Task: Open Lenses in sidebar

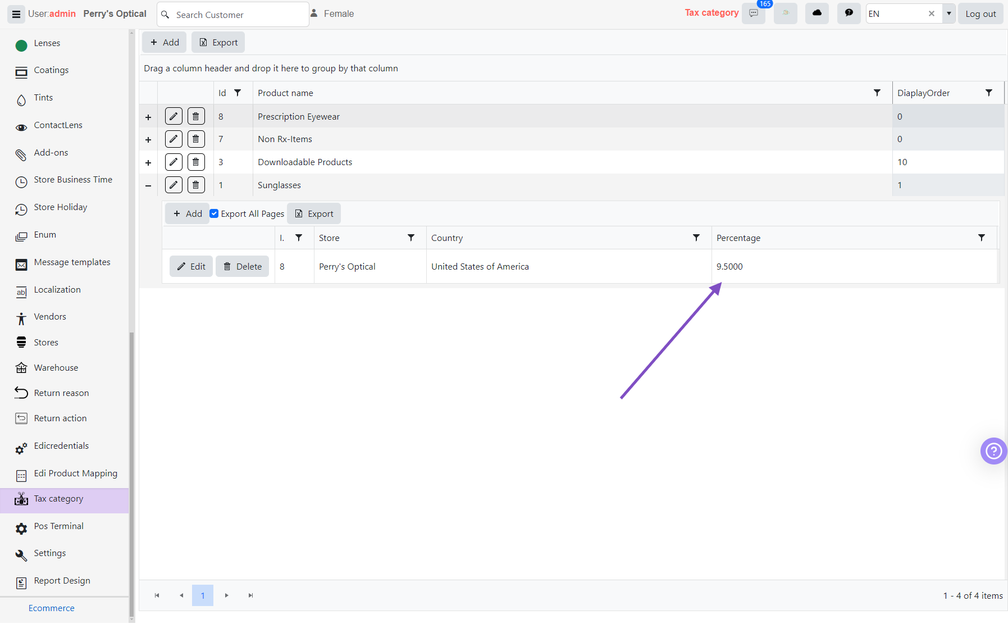Action: (47, 43)
